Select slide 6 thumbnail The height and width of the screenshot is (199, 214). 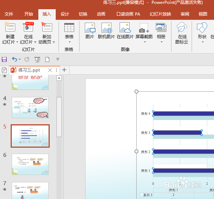point(30,164)
